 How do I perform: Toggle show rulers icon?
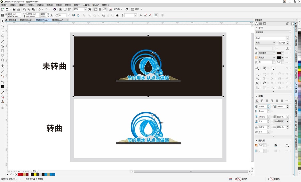point(95,9)
